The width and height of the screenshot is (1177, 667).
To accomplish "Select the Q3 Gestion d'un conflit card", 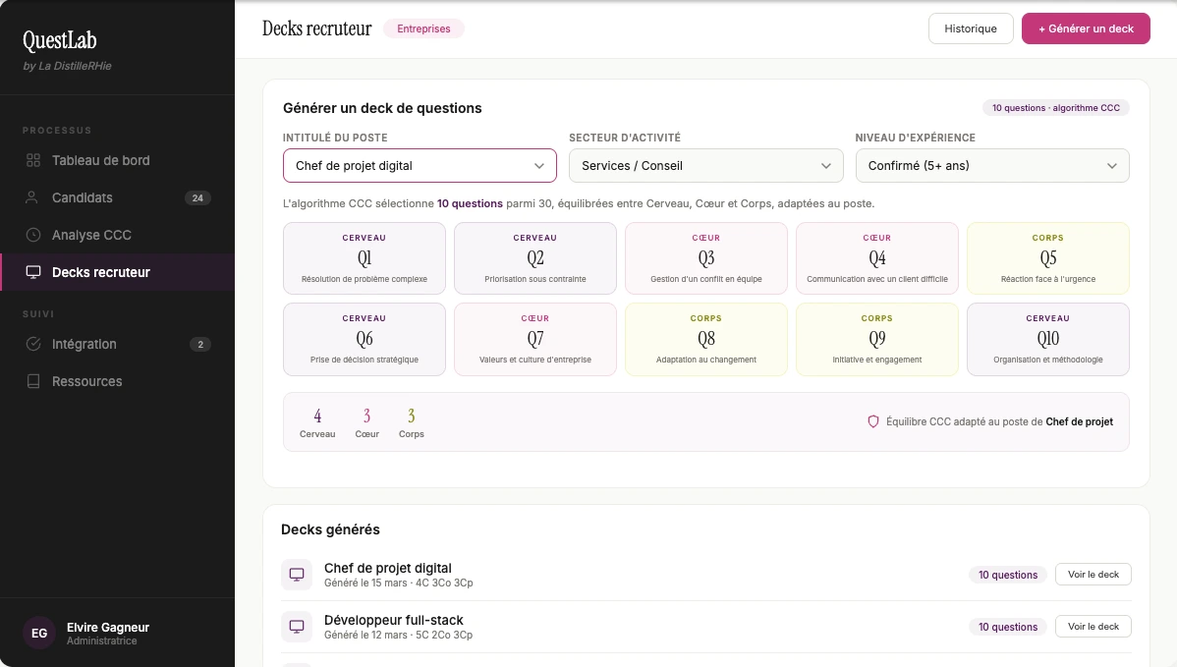I will pos(705,258).
